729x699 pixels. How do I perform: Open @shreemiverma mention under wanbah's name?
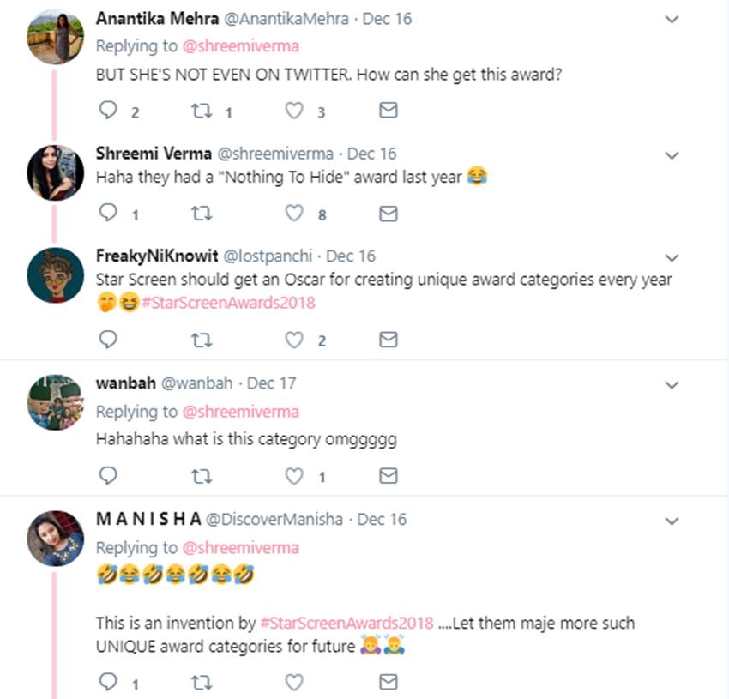pos(240,412)
